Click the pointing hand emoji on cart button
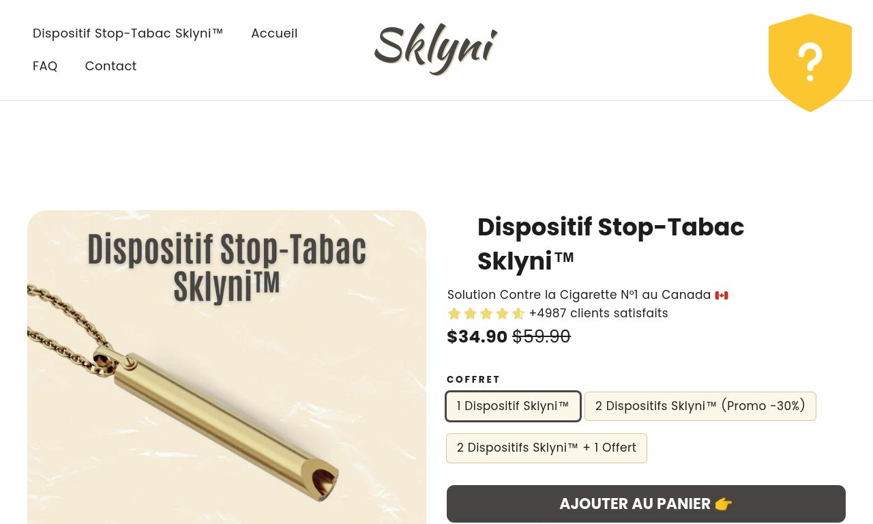The height and width of the screenshot is (524, 873). tap(724, 504)
